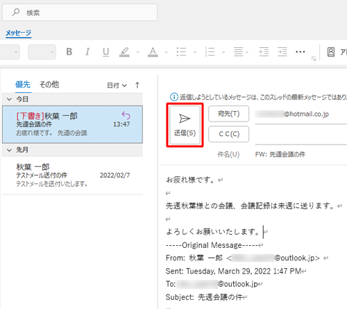Click the 2022/02/7 date entry

115,176
